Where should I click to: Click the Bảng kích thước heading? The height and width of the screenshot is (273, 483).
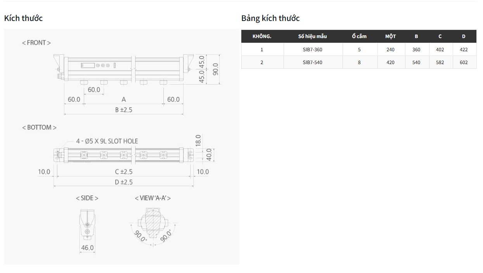pyautogui.click(x=270, y=18)
